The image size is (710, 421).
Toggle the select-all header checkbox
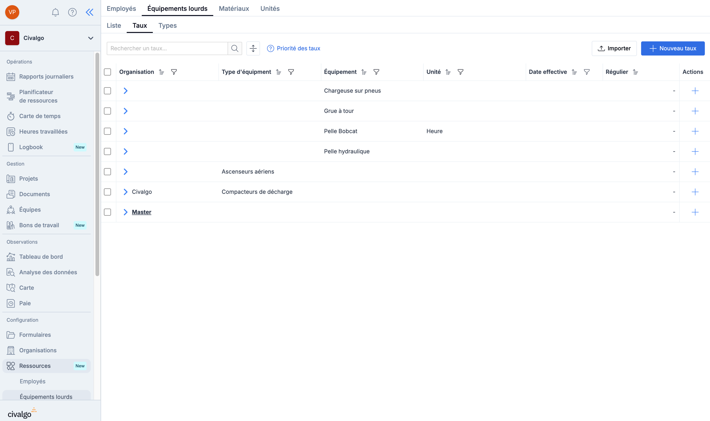[x=108, y=72]
